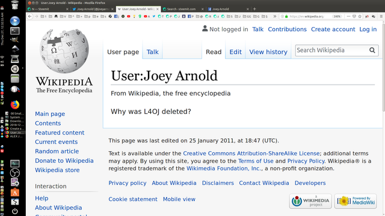Open Cookie statement footer link

[x=133, y=199]
